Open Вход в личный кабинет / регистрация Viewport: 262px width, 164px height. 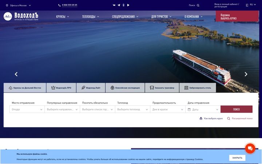click(227, 5)
